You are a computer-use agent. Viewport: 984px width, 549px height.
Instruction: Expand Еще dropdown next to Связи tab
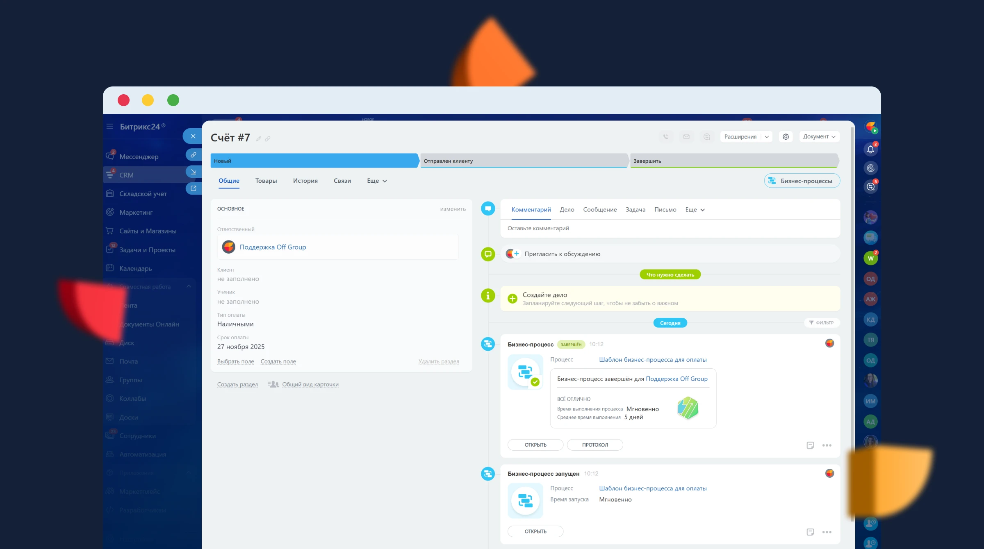point(376,181)
